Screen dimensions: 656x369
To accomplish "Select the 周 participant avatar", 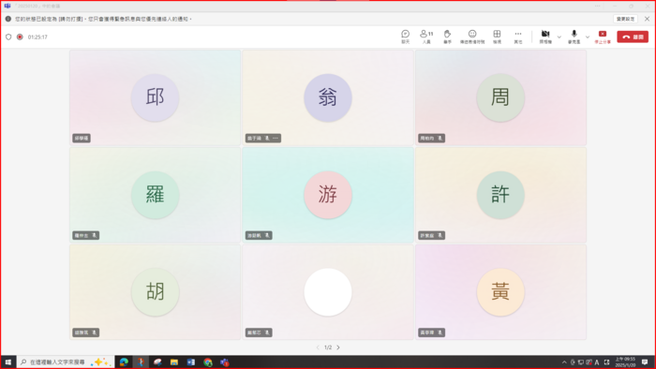I will point(500,97).
